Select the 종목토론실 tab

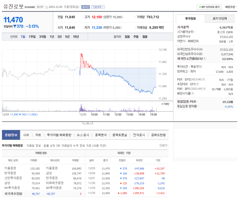[x=120, y=135]
